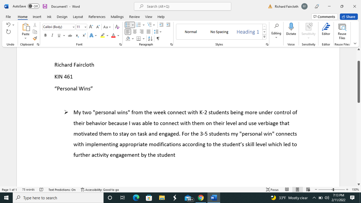The image size is (361, 203).
Task: Open Reuse Files icon
Action: [342, 27]
